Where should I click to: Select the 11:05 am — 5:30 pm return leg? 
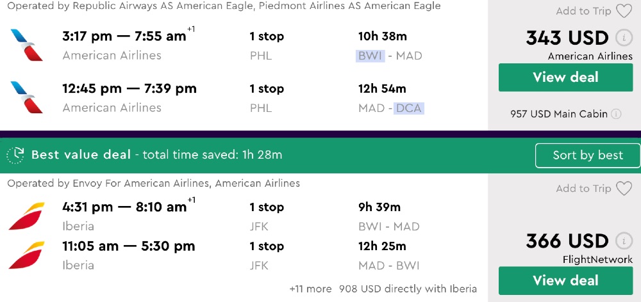(x=129, y=246)
